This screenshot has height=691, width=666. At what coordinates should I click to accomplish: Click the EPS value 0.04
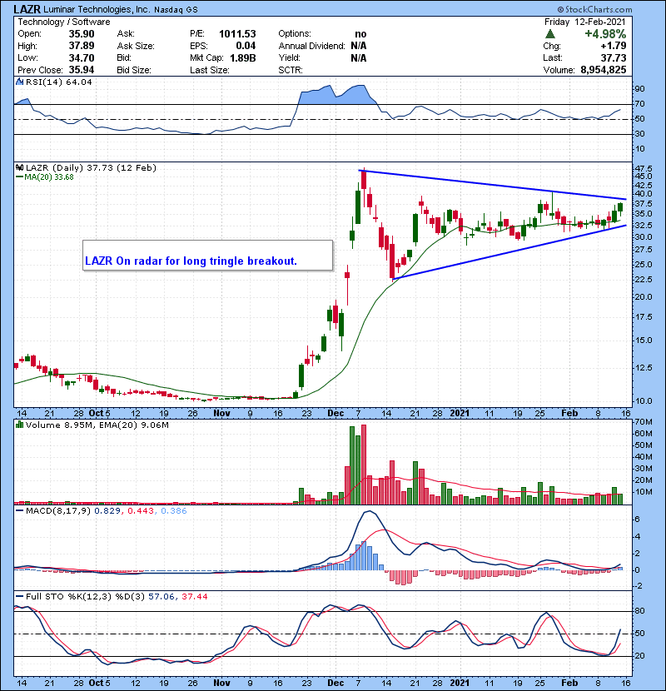tap(246, 46)
